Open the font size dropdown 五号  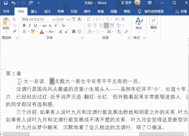(68, 19)
